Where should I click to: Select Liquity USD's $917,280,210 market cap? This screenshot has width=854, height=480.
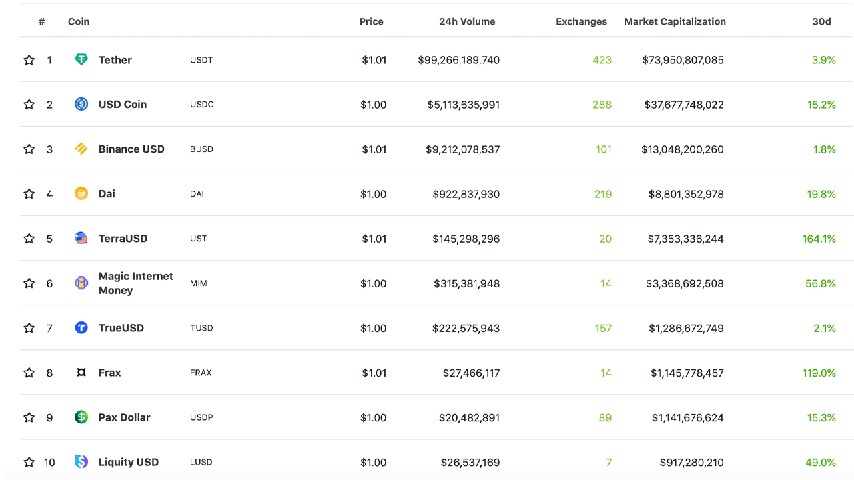pyautogui.click(x=692, y=462)
